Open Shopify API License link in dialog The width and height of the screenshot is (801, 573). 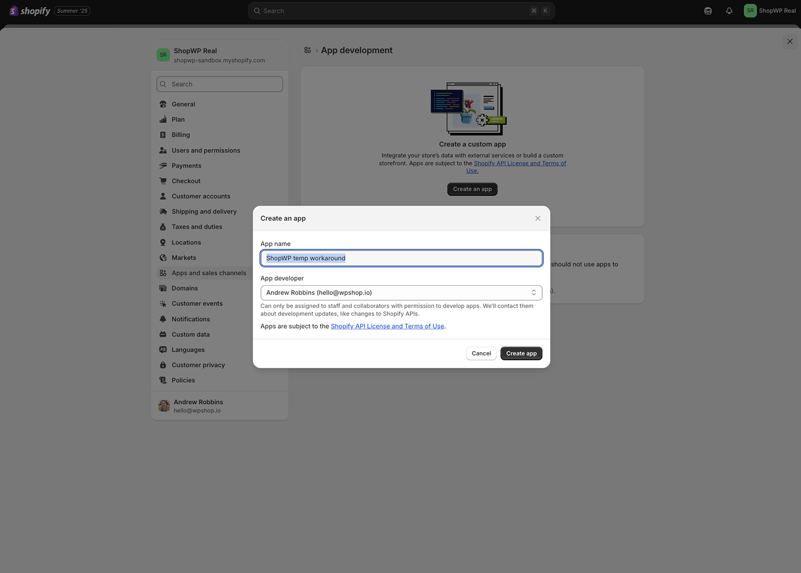(x=387, y=326)
